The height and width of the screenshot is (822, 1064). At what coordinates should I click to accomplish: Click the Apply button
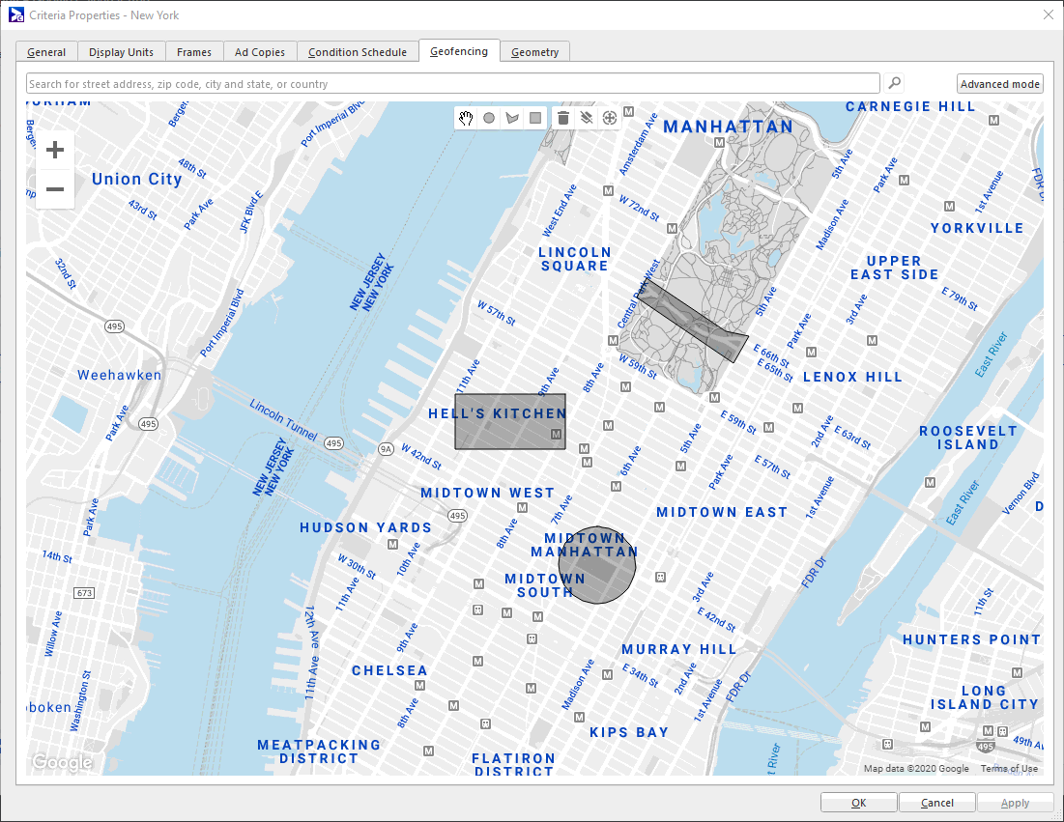(1015, 803)
